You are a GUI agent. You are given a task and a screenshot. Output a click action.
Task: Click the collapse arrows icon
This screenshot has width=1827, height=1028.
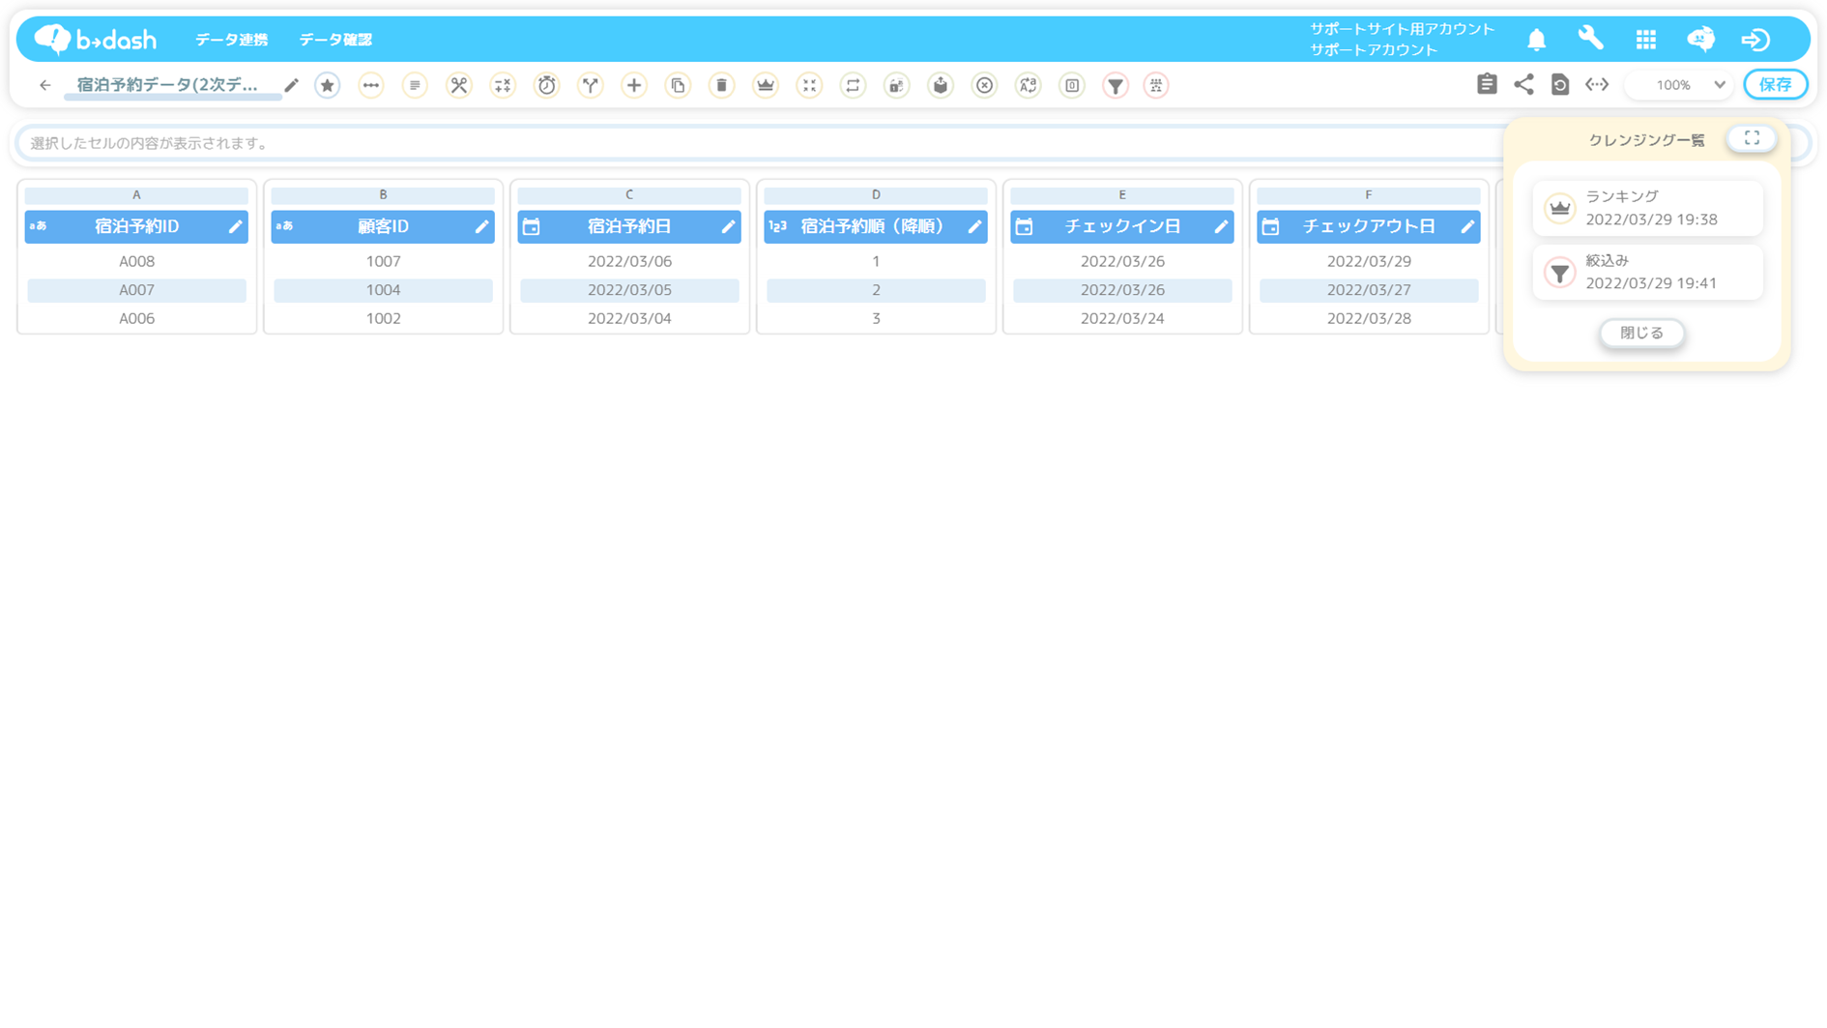coord(809,85)
